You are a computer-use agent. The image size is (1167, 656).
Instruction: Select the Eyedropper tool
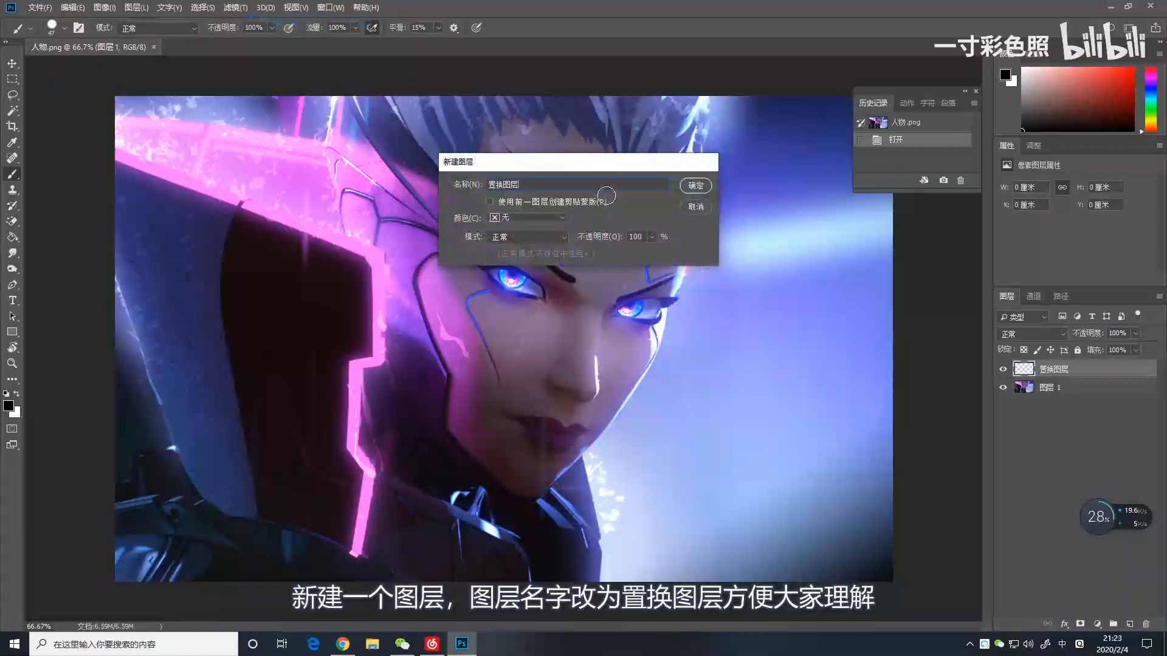(12, 142)
